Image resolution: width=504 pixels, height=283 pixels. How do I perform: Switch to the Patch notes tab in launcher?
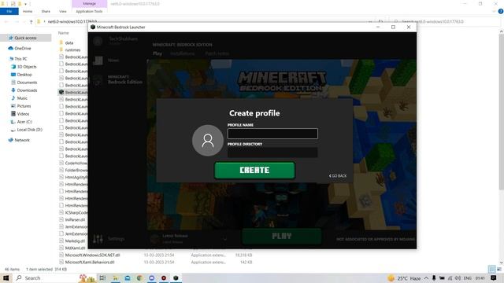click(217, 53)
